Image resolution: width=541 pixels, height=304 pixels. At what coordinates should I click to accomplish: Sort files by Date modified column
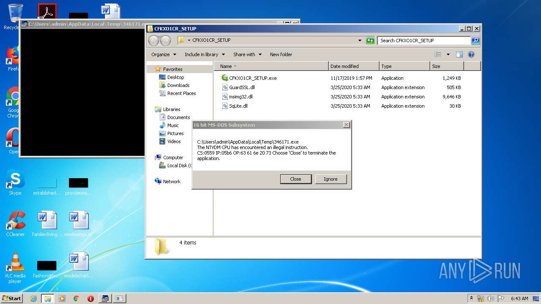[354, 66]
